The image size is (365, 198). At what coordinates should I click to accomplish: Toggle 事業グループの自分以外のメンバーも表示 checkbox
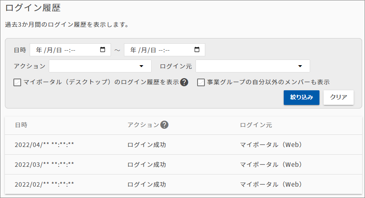[x=201, y=82]
